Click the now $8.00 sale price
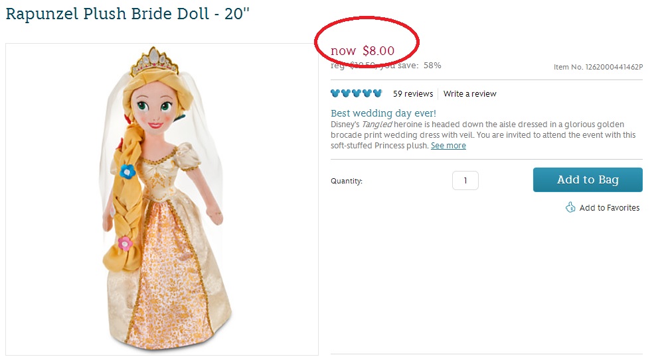 point(363,51)
